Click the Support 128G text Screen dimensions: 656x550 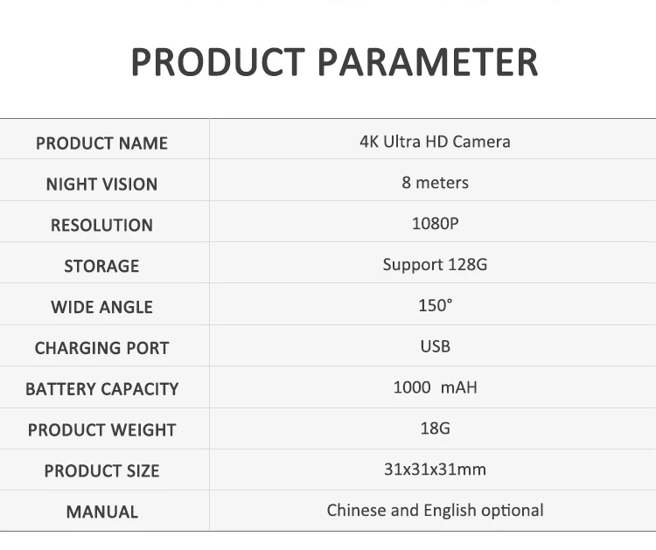click(435, 265)
